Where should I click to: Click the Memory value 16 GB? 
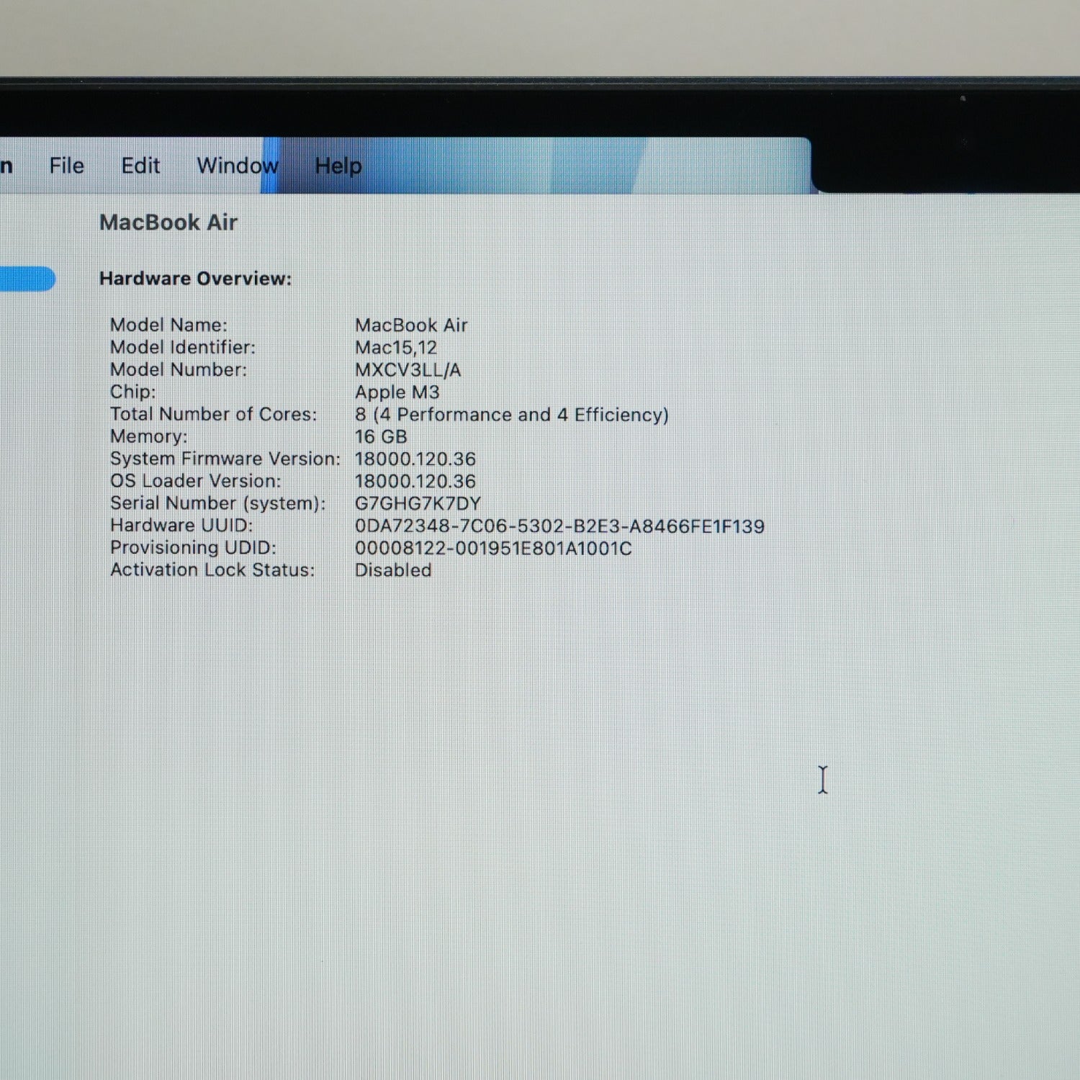[381, 437]
